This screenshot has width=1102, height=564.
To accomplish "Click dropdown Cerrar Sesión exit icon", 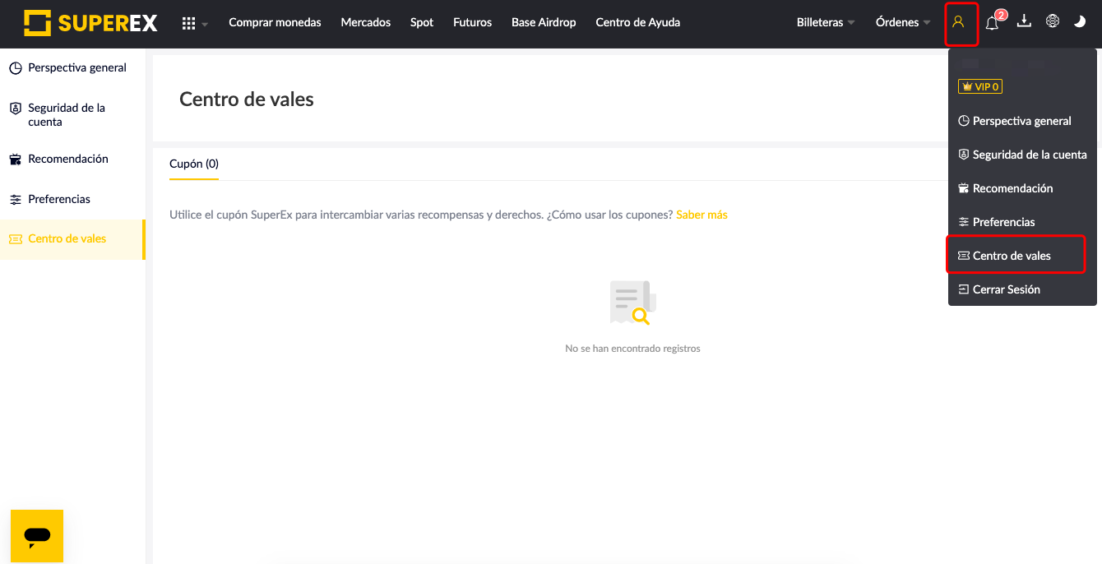I will click(964, 289).
